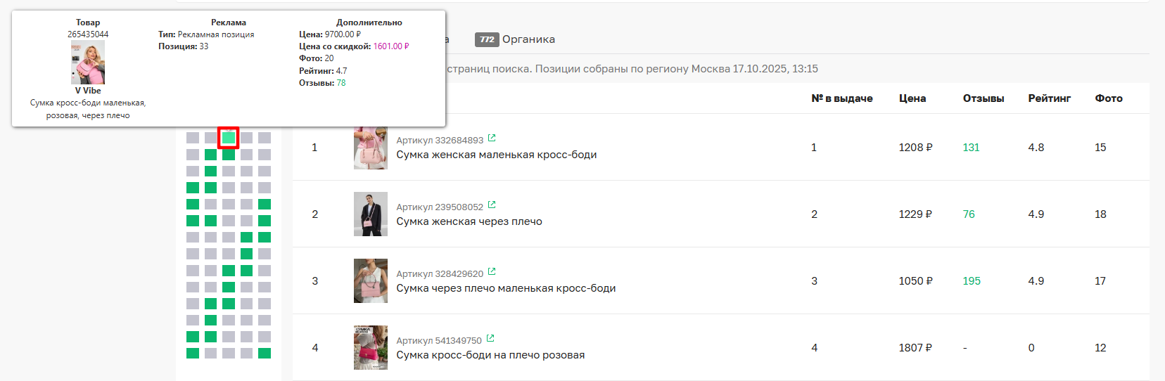Image resolution: width=1165 pixels, height=381 pixels.
Task: Click the Москва 17.10.2025, 13:15 region note
Action: click(x=755, y=69)
